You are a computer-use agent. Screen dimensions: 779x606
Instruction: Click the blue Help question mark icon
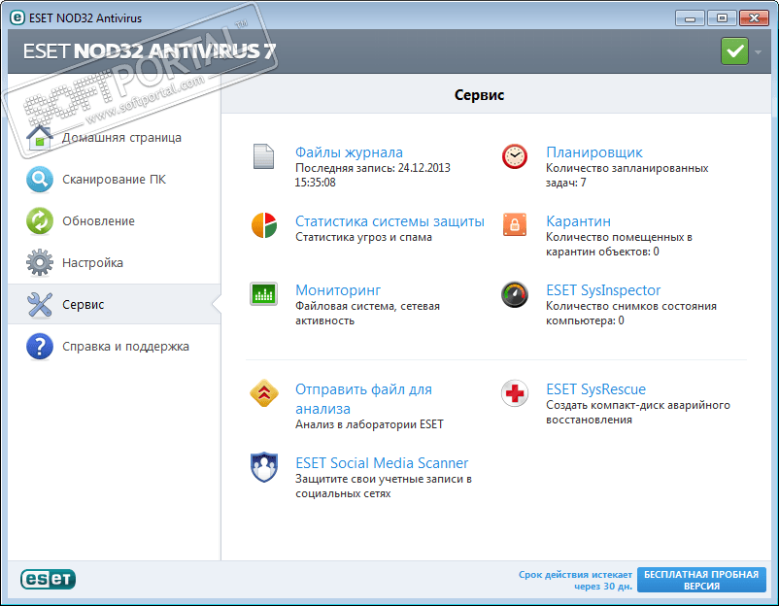pyautogui.click(x=40, y=346)
